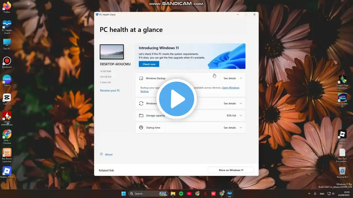Screen dimensions: 353x198
Task: Select the Recycle Bin desktop icon
Action: pos(342,172)
